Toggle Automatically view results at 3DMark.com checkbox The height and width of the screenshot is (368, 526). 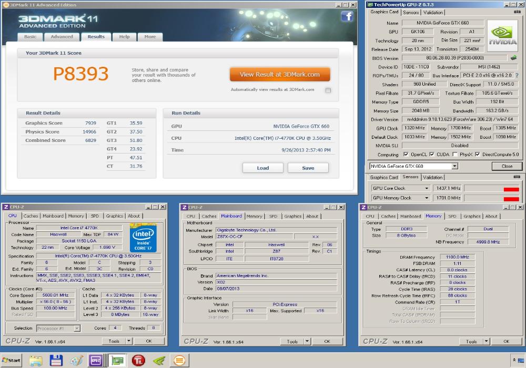pyautogui.click(x=328, y=90)
